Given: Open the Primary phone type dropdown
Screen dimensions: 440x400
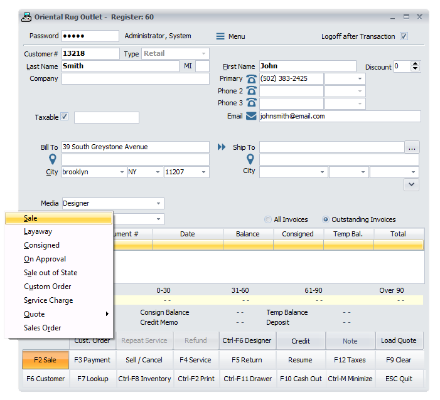Looking at the screenshot, I should click(360, 79).
